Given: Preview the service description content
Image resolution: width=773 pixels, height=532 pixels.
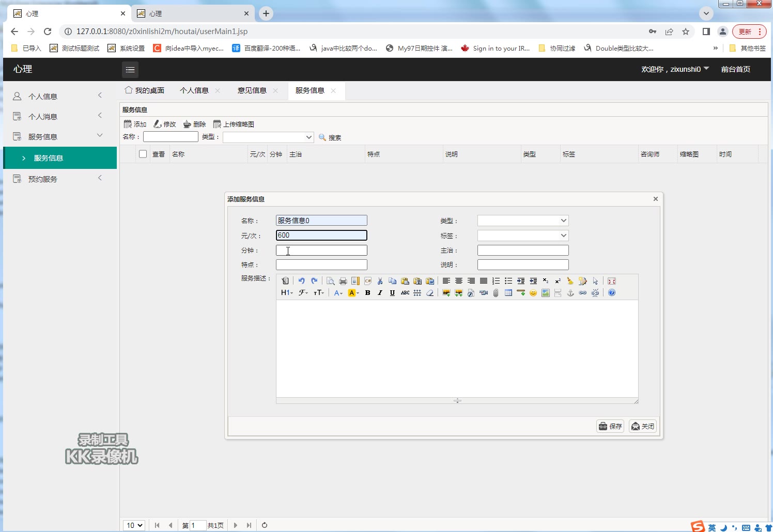Looking at the screenshot, I should click(330, 281).
